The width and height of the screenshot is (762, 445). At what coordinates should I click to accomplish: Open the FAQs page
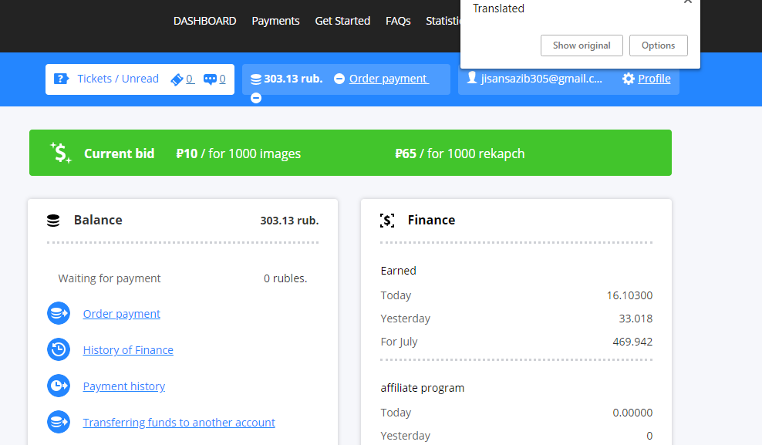[x=398, y=21]
